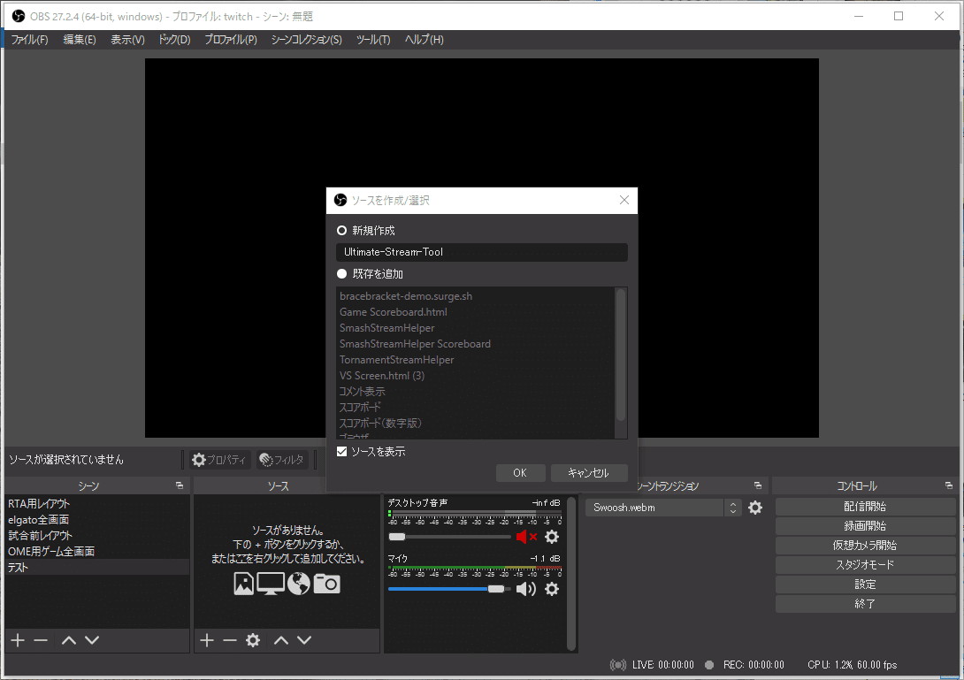Screen dimensions: 964x680
Task: Select bracebracket-demo.surge.sh in list
Action: [476, 296]
